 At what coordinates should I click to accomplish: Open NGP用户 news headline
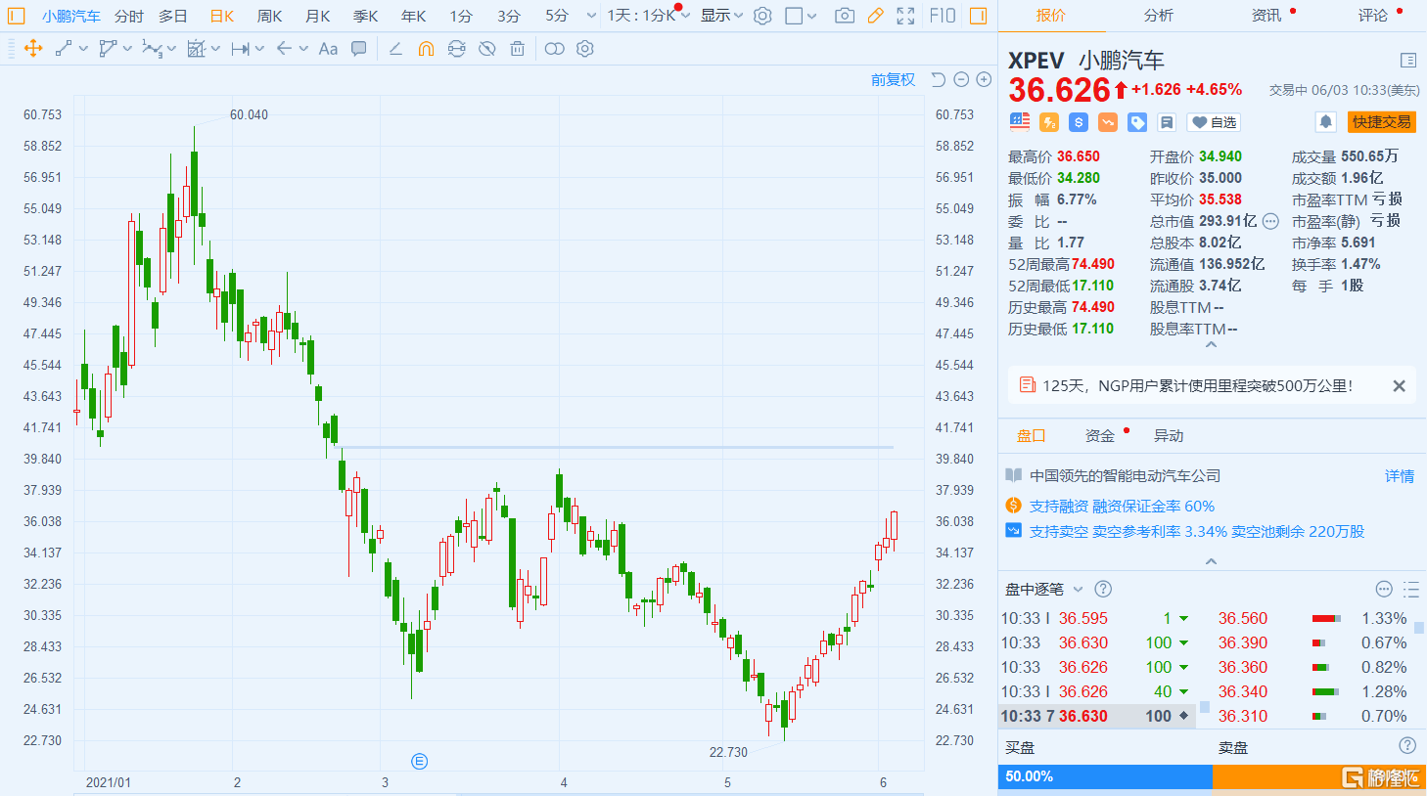pos(1198,386)
